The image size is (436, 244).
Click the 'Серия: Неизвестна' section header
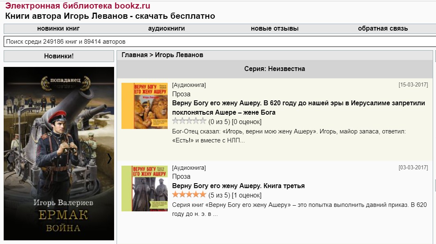point(275,69)
